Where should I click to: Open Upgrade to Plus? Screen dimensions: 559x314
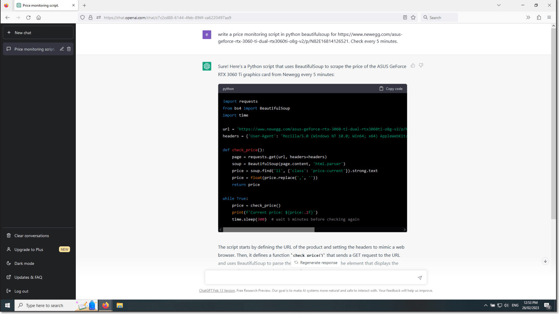pos(38,249)
